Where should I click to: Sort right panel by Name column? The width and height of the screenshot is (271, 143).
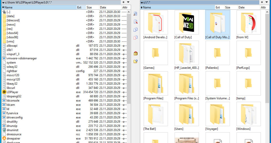point(177,7)
